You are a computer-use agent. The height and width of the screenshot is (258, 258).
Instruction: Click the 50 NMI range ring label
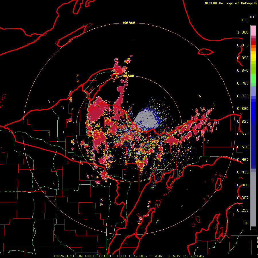(x=129, y=76)
